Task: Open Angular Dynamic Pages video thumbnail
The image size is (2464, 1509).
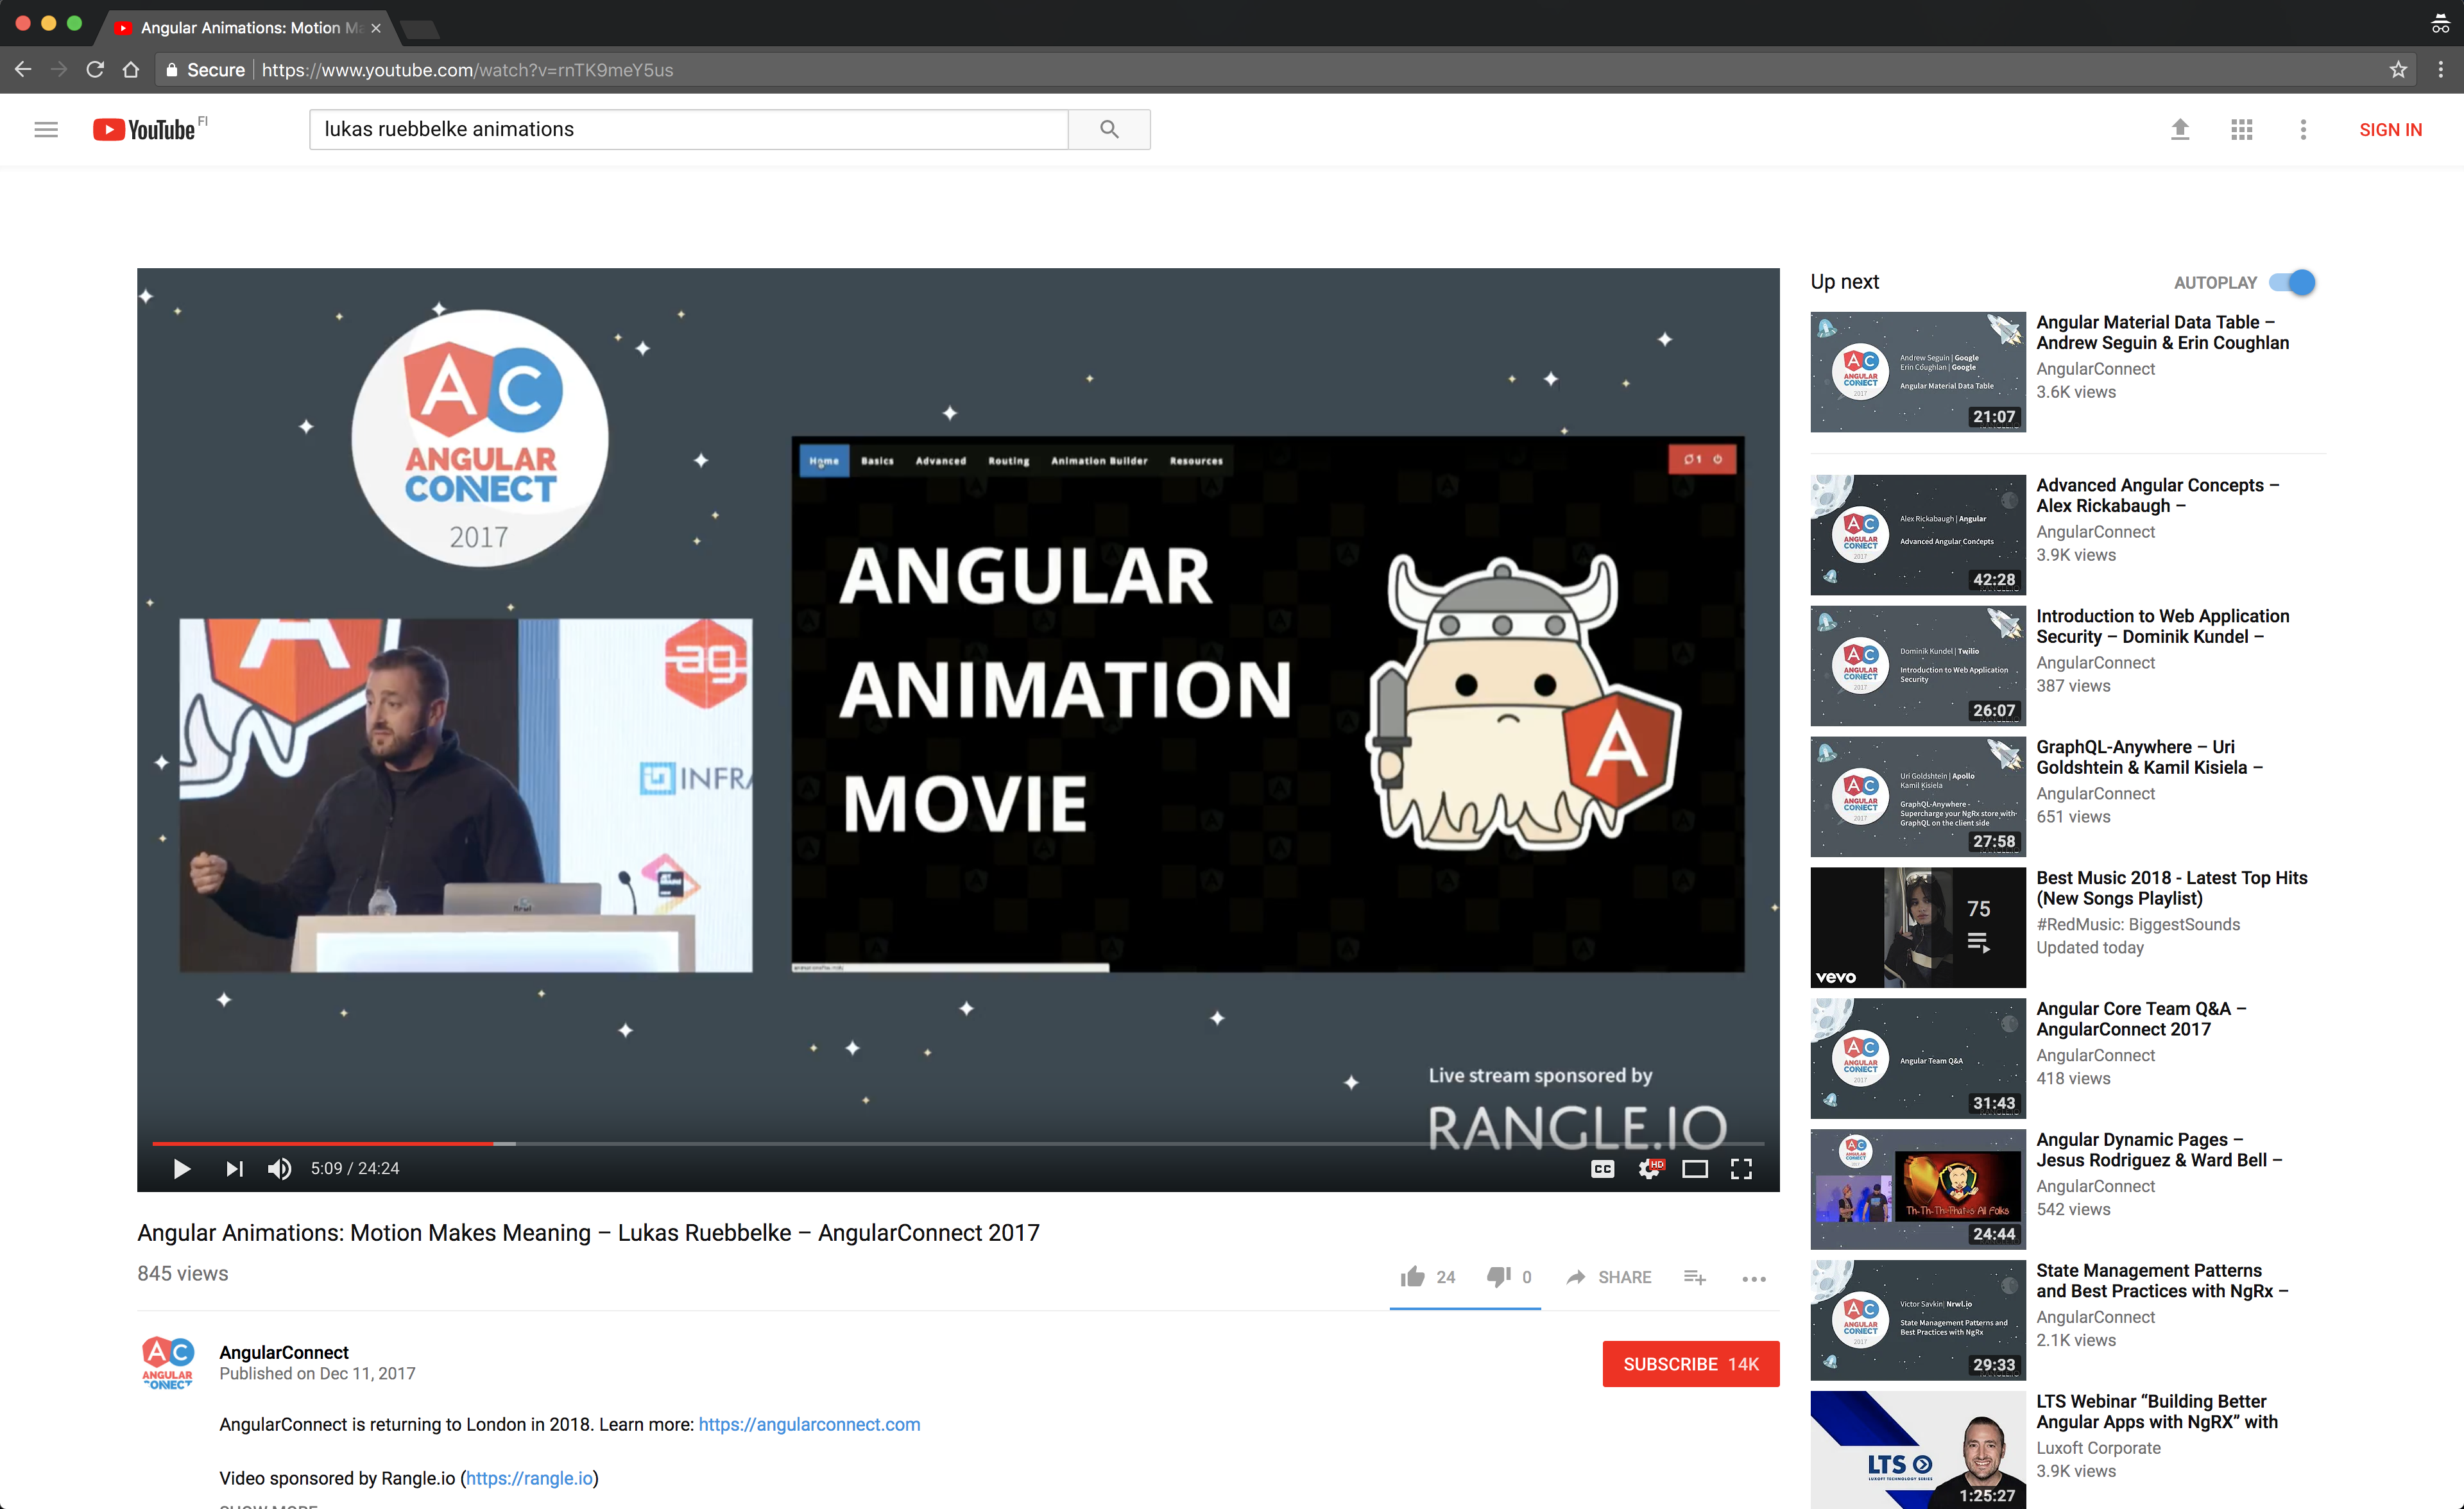Action: (1917, 1189)
